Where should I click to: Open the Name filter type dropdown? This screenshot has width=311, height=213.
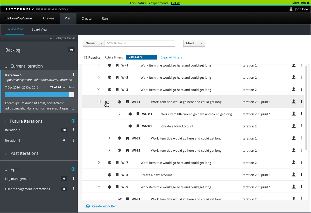tap(94, 43)
